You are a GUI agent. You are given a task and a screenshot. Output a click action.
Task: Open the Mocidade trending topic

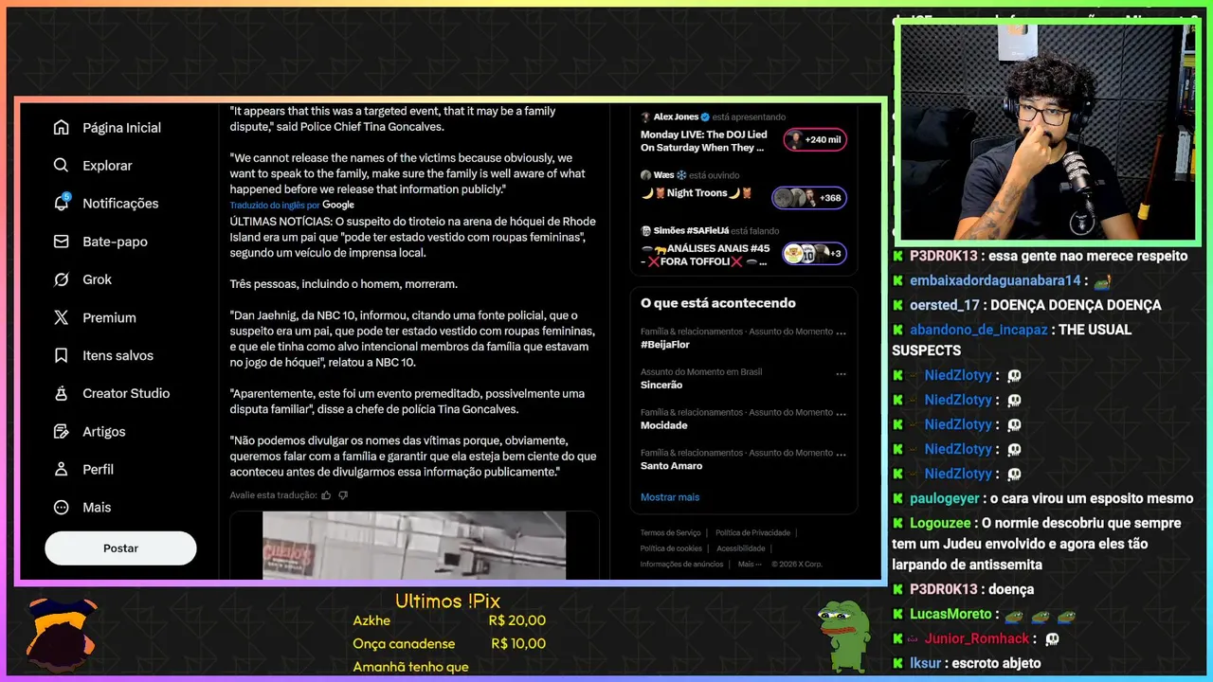tap(664, 425)
